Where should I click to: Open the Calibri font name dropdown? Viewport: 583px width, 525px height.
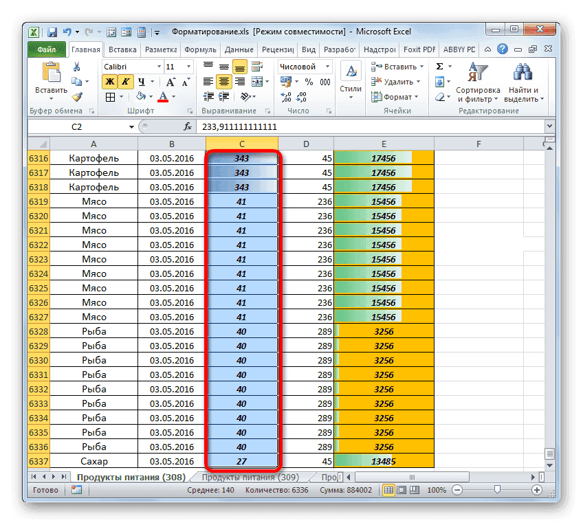point(131,66)
